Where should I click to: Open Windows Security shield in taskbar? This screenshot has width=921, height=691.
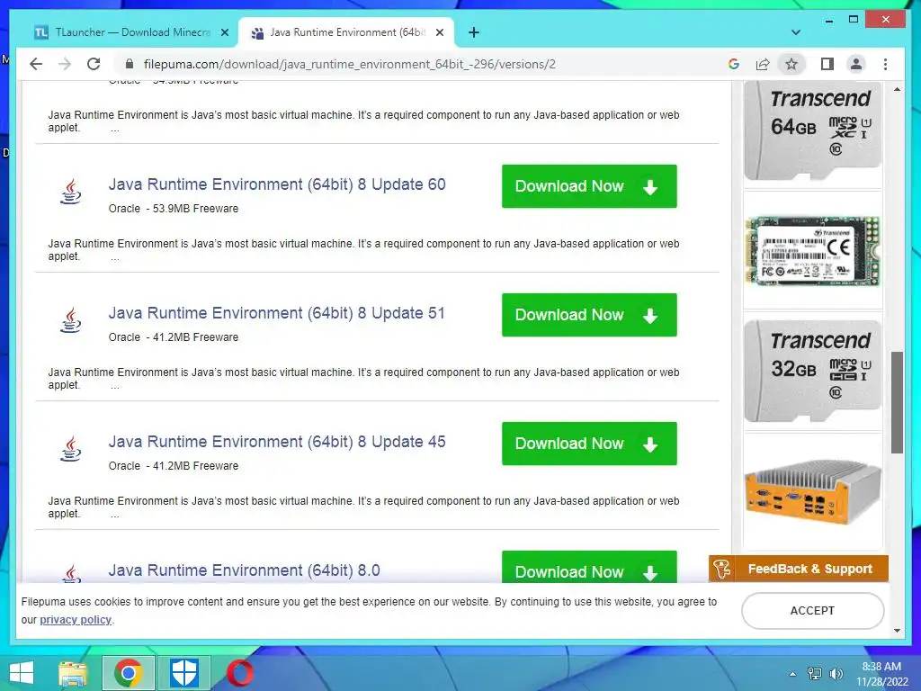point(184,673)
